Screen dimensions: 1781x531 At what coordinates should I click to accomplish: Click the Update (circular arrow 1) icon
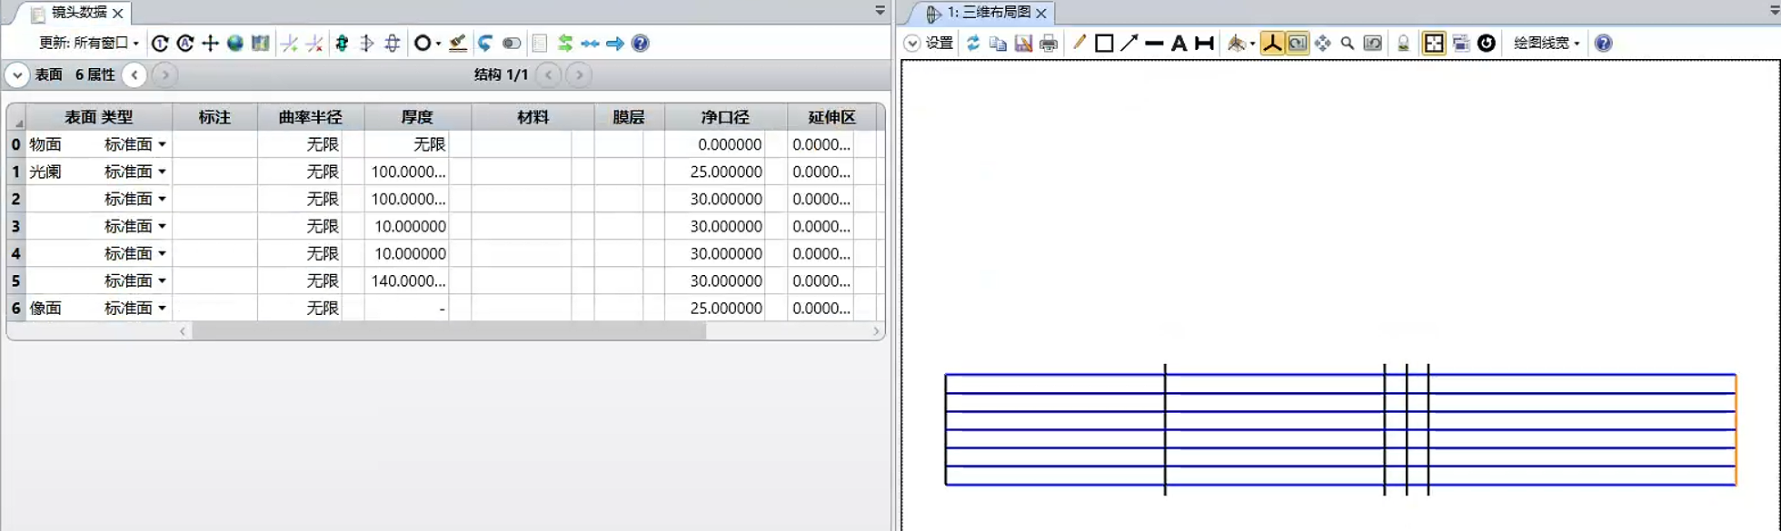pos(160,43)
